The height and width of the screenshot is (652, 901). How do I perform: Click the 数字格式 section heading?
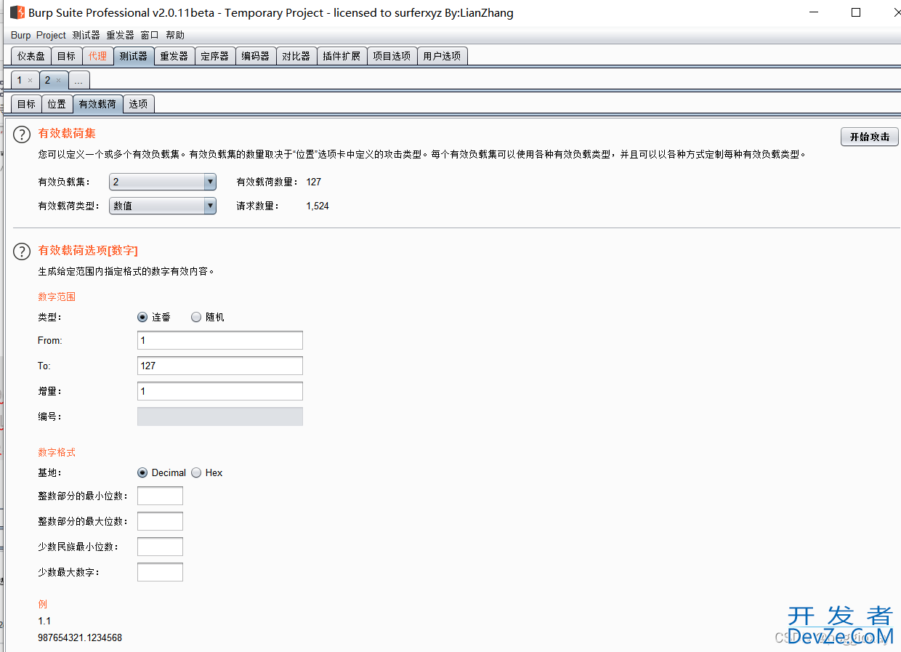[57, 452]
